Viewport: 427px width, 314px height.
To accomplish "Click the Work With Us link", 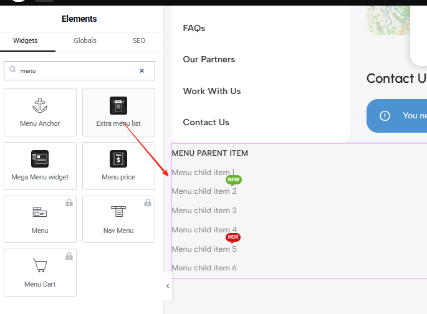I will [211, 91].
